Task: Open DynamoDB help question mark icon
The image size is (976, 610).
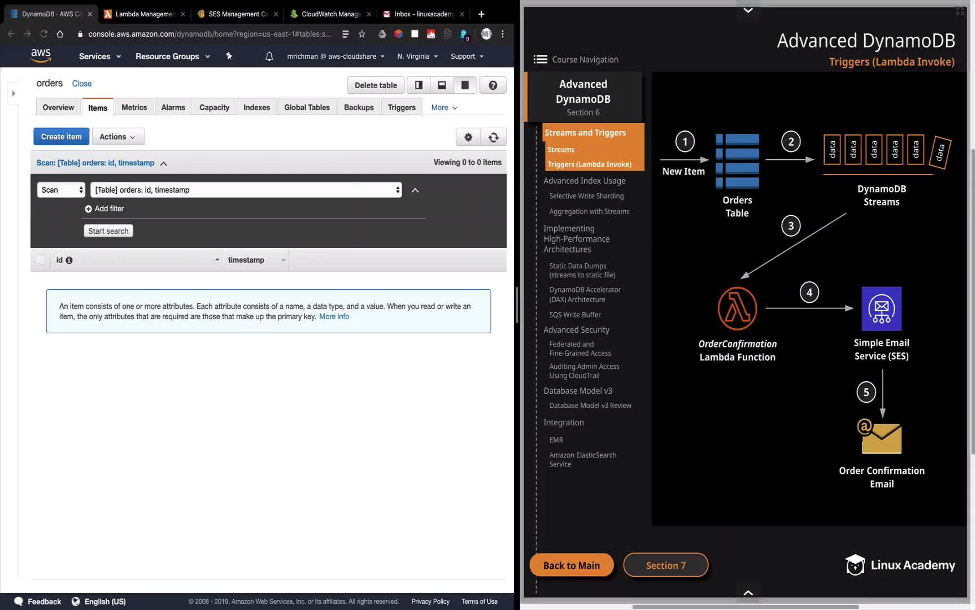Action: pyautogui.click(x=493, y=85)
